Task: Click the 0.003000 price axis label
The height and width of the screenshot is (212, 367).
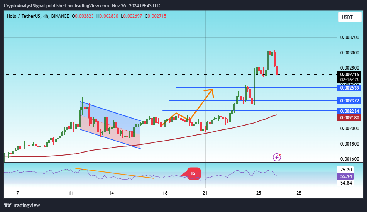Action: pyautogui.click(x=350, y=53)
